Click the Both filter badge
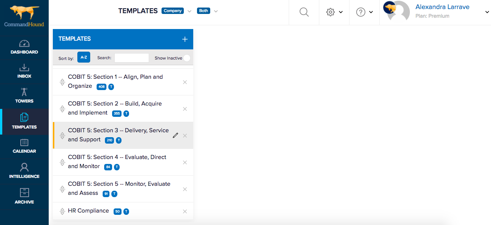Viewport: 491px width, 225px height. 203,11
